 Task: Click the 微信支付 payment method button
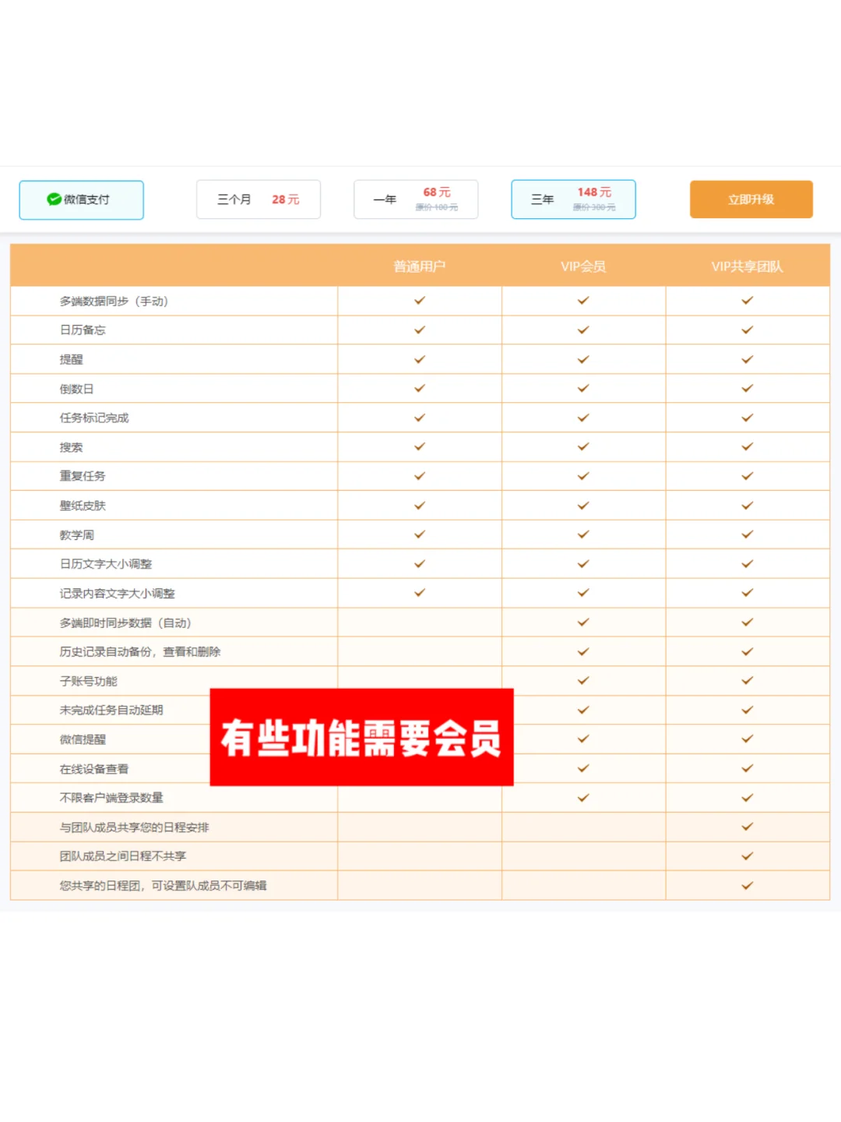point(81,199)
